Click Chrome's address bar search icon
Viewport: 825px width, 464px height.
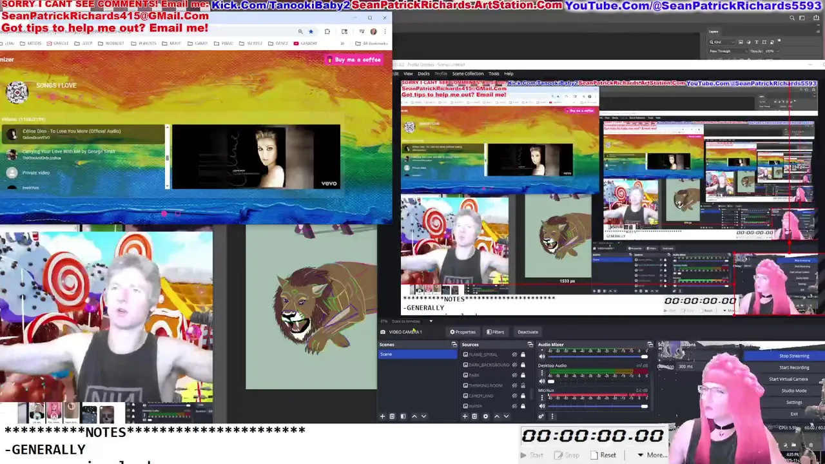300,31
